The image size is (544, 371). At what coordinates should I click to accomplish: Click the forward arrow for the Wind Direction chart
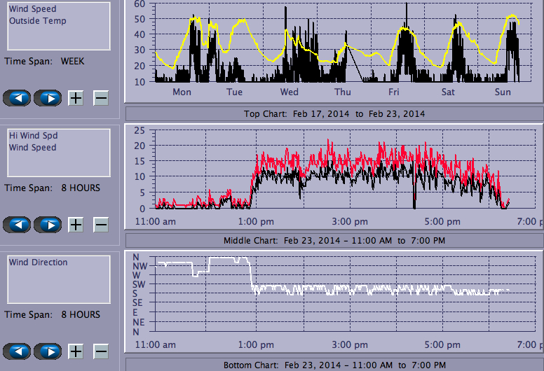[48, 351]
